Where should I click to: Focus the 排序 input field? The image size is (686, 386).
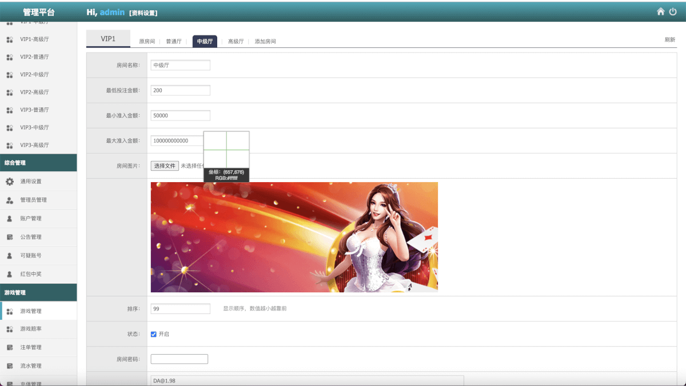(181, 308)
